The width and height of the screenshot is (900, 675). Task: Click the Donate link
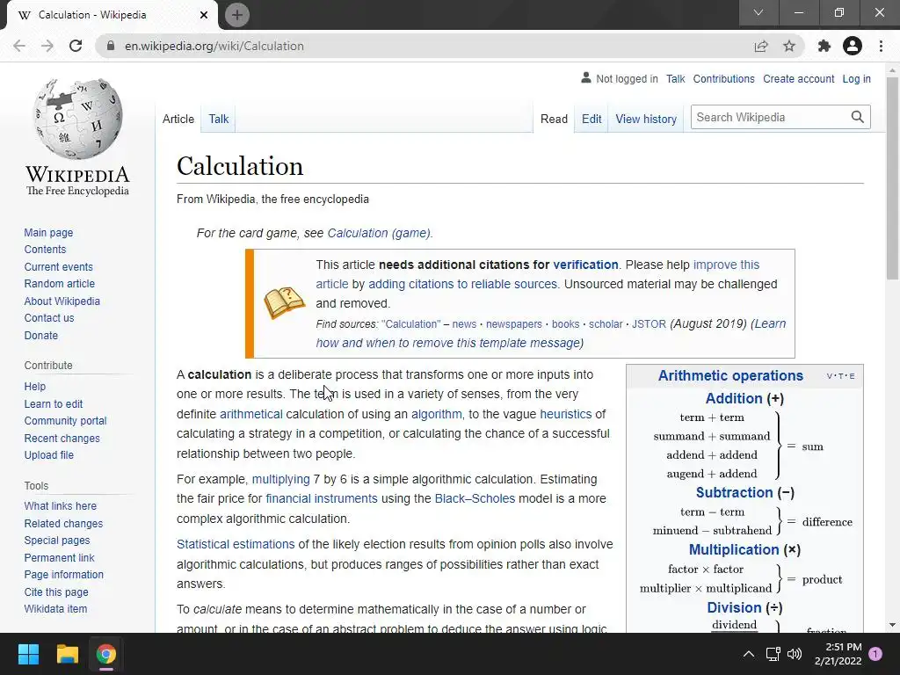(x=40, y=335)
